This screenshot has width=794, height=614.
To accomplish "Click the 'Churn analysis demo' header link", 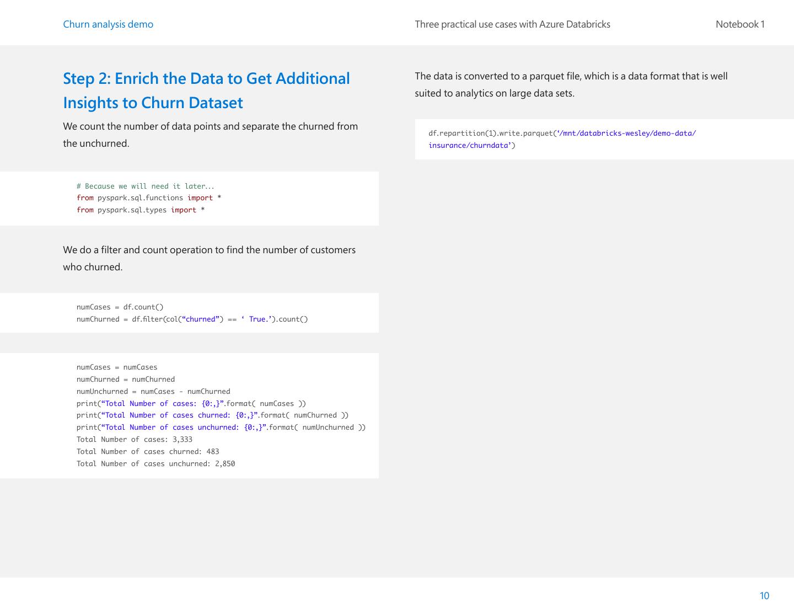I will click(108, 24).
